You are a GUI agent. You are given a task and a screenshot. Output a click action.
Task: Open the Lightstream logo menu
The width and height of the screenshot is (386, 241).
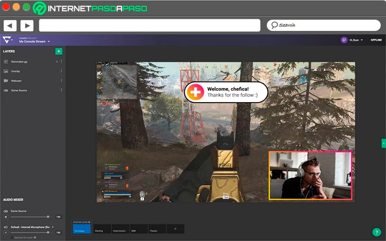(7, 40)
